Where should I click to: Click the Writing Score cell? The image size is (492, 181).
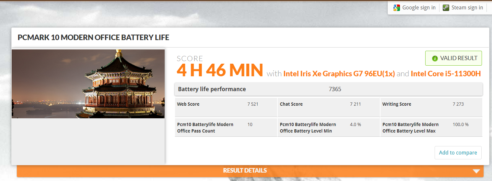[431, 107]
